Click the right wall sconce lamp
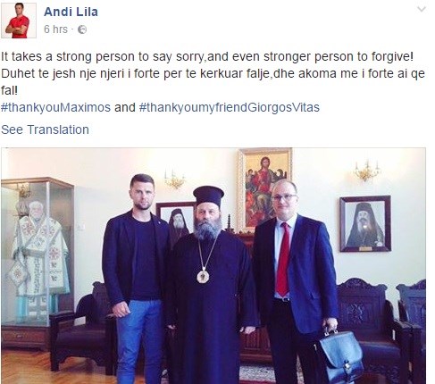435x384 pixels. point(367,171)
